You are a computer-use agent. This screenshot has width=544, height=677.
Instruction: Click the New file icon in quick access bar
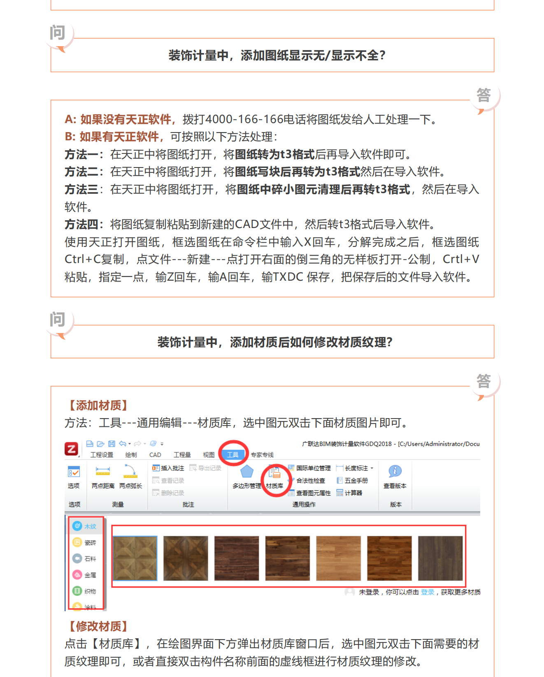(90, 444)
